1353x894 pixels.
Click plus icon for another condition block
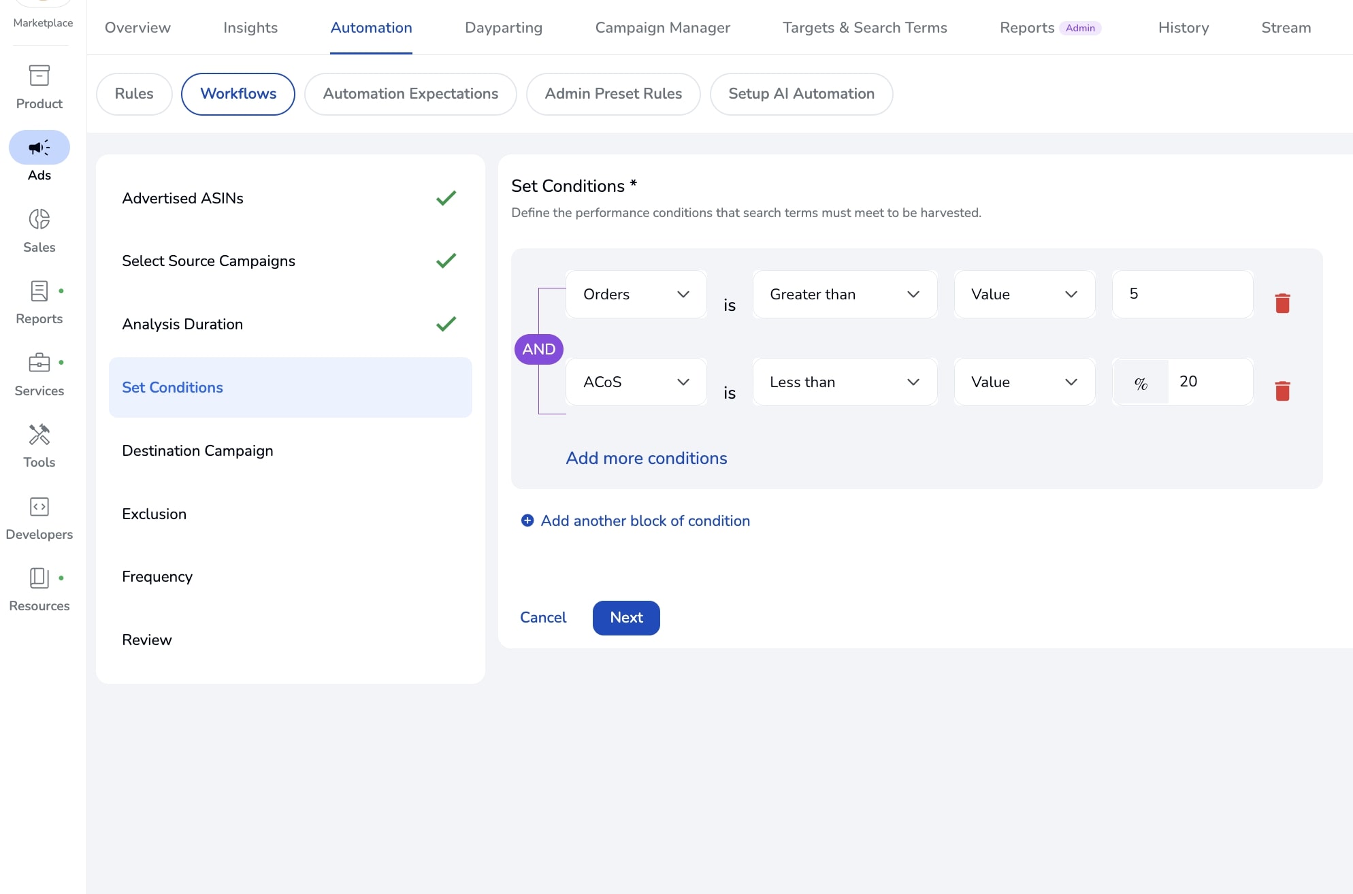pos(527,520)
